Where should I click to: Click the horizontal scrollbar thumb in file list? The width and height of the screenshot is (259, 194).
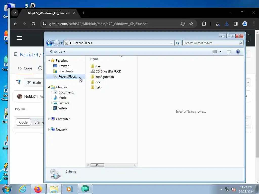click(x=97, y=165)
